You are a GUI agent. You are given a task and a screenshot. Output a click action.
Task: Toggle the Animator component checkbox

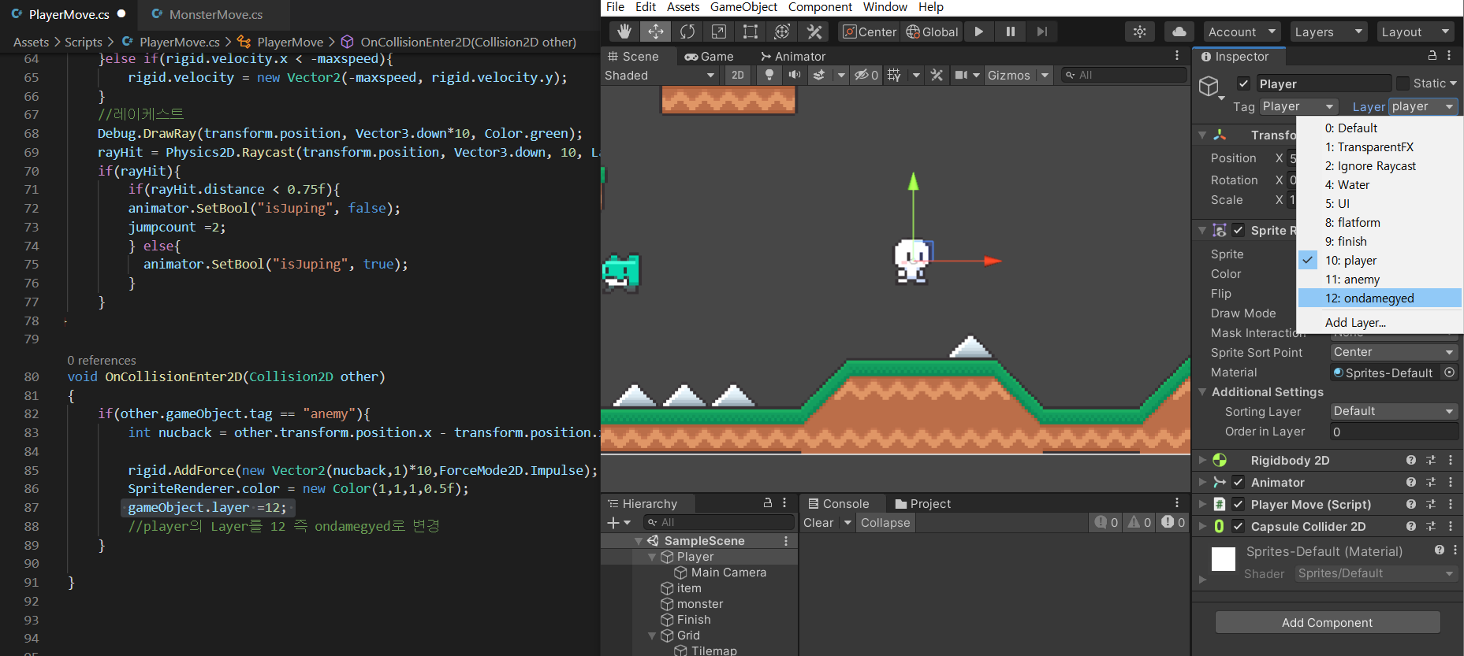point(1238,482)
